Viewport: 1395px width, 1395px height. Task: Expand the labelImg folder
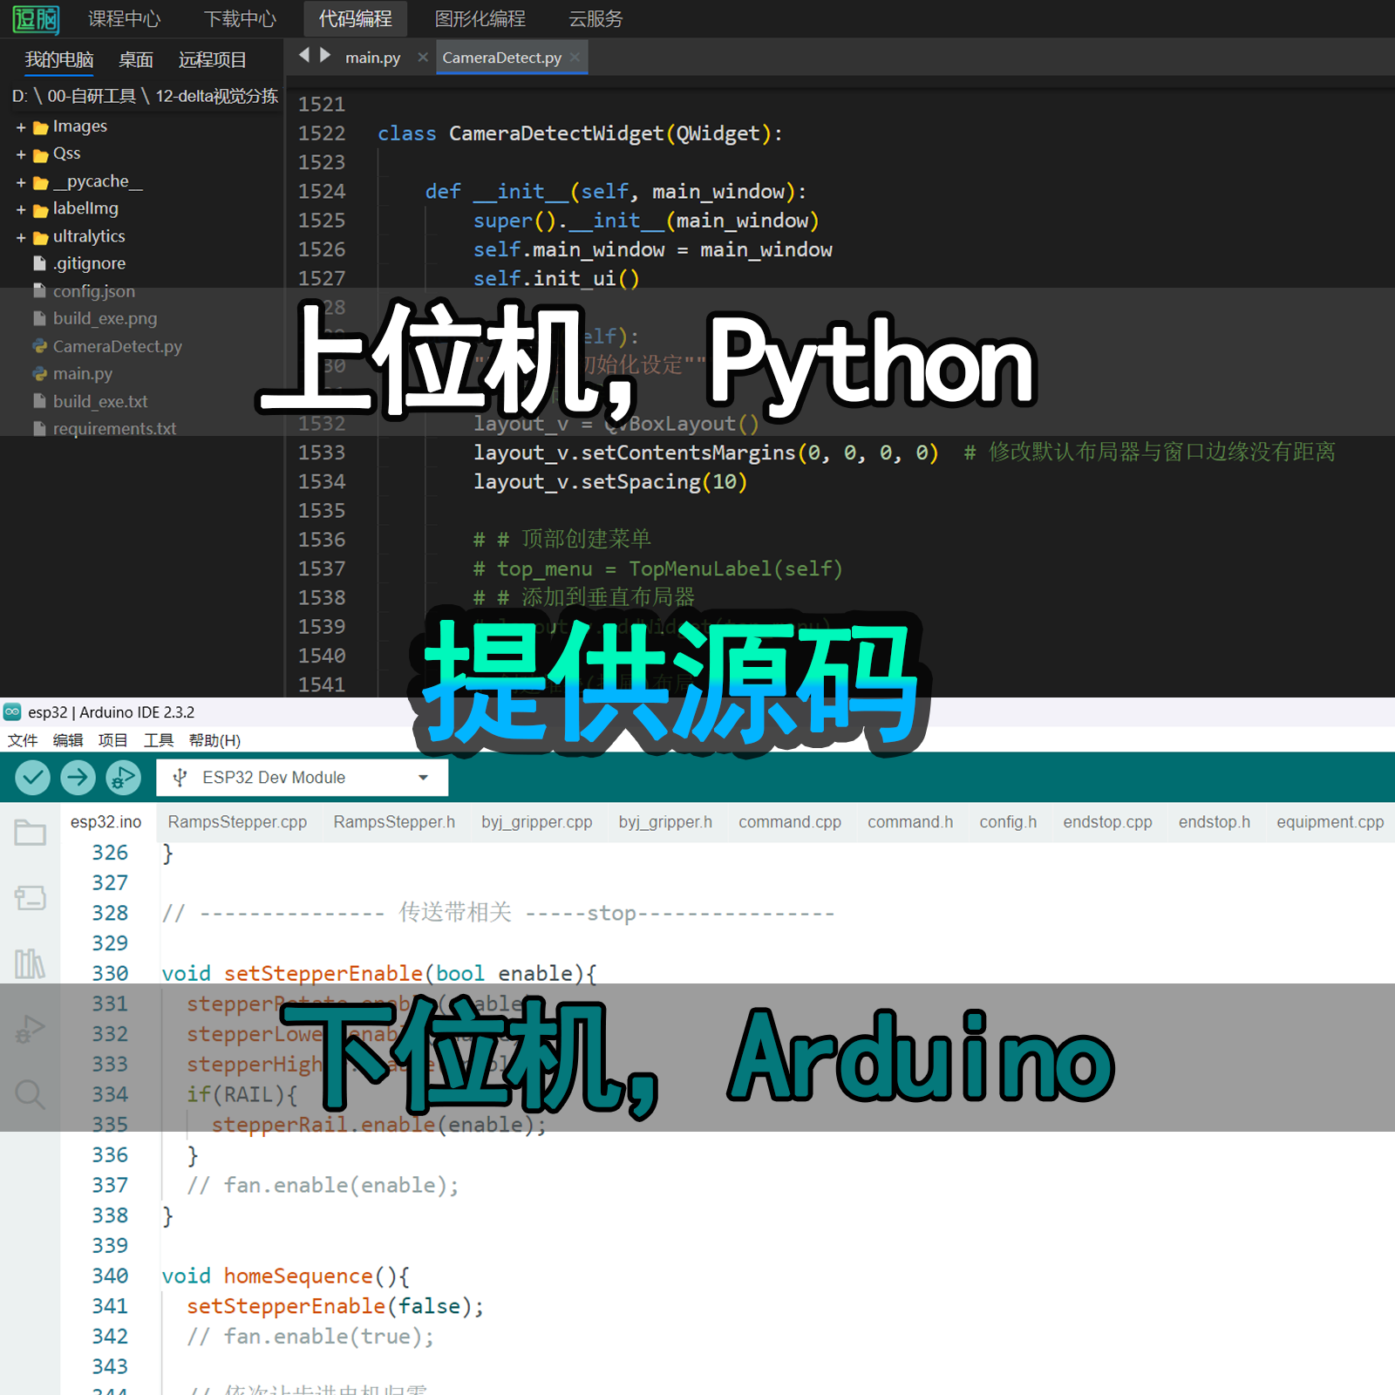pyautogui.click(x=21, y=209)
